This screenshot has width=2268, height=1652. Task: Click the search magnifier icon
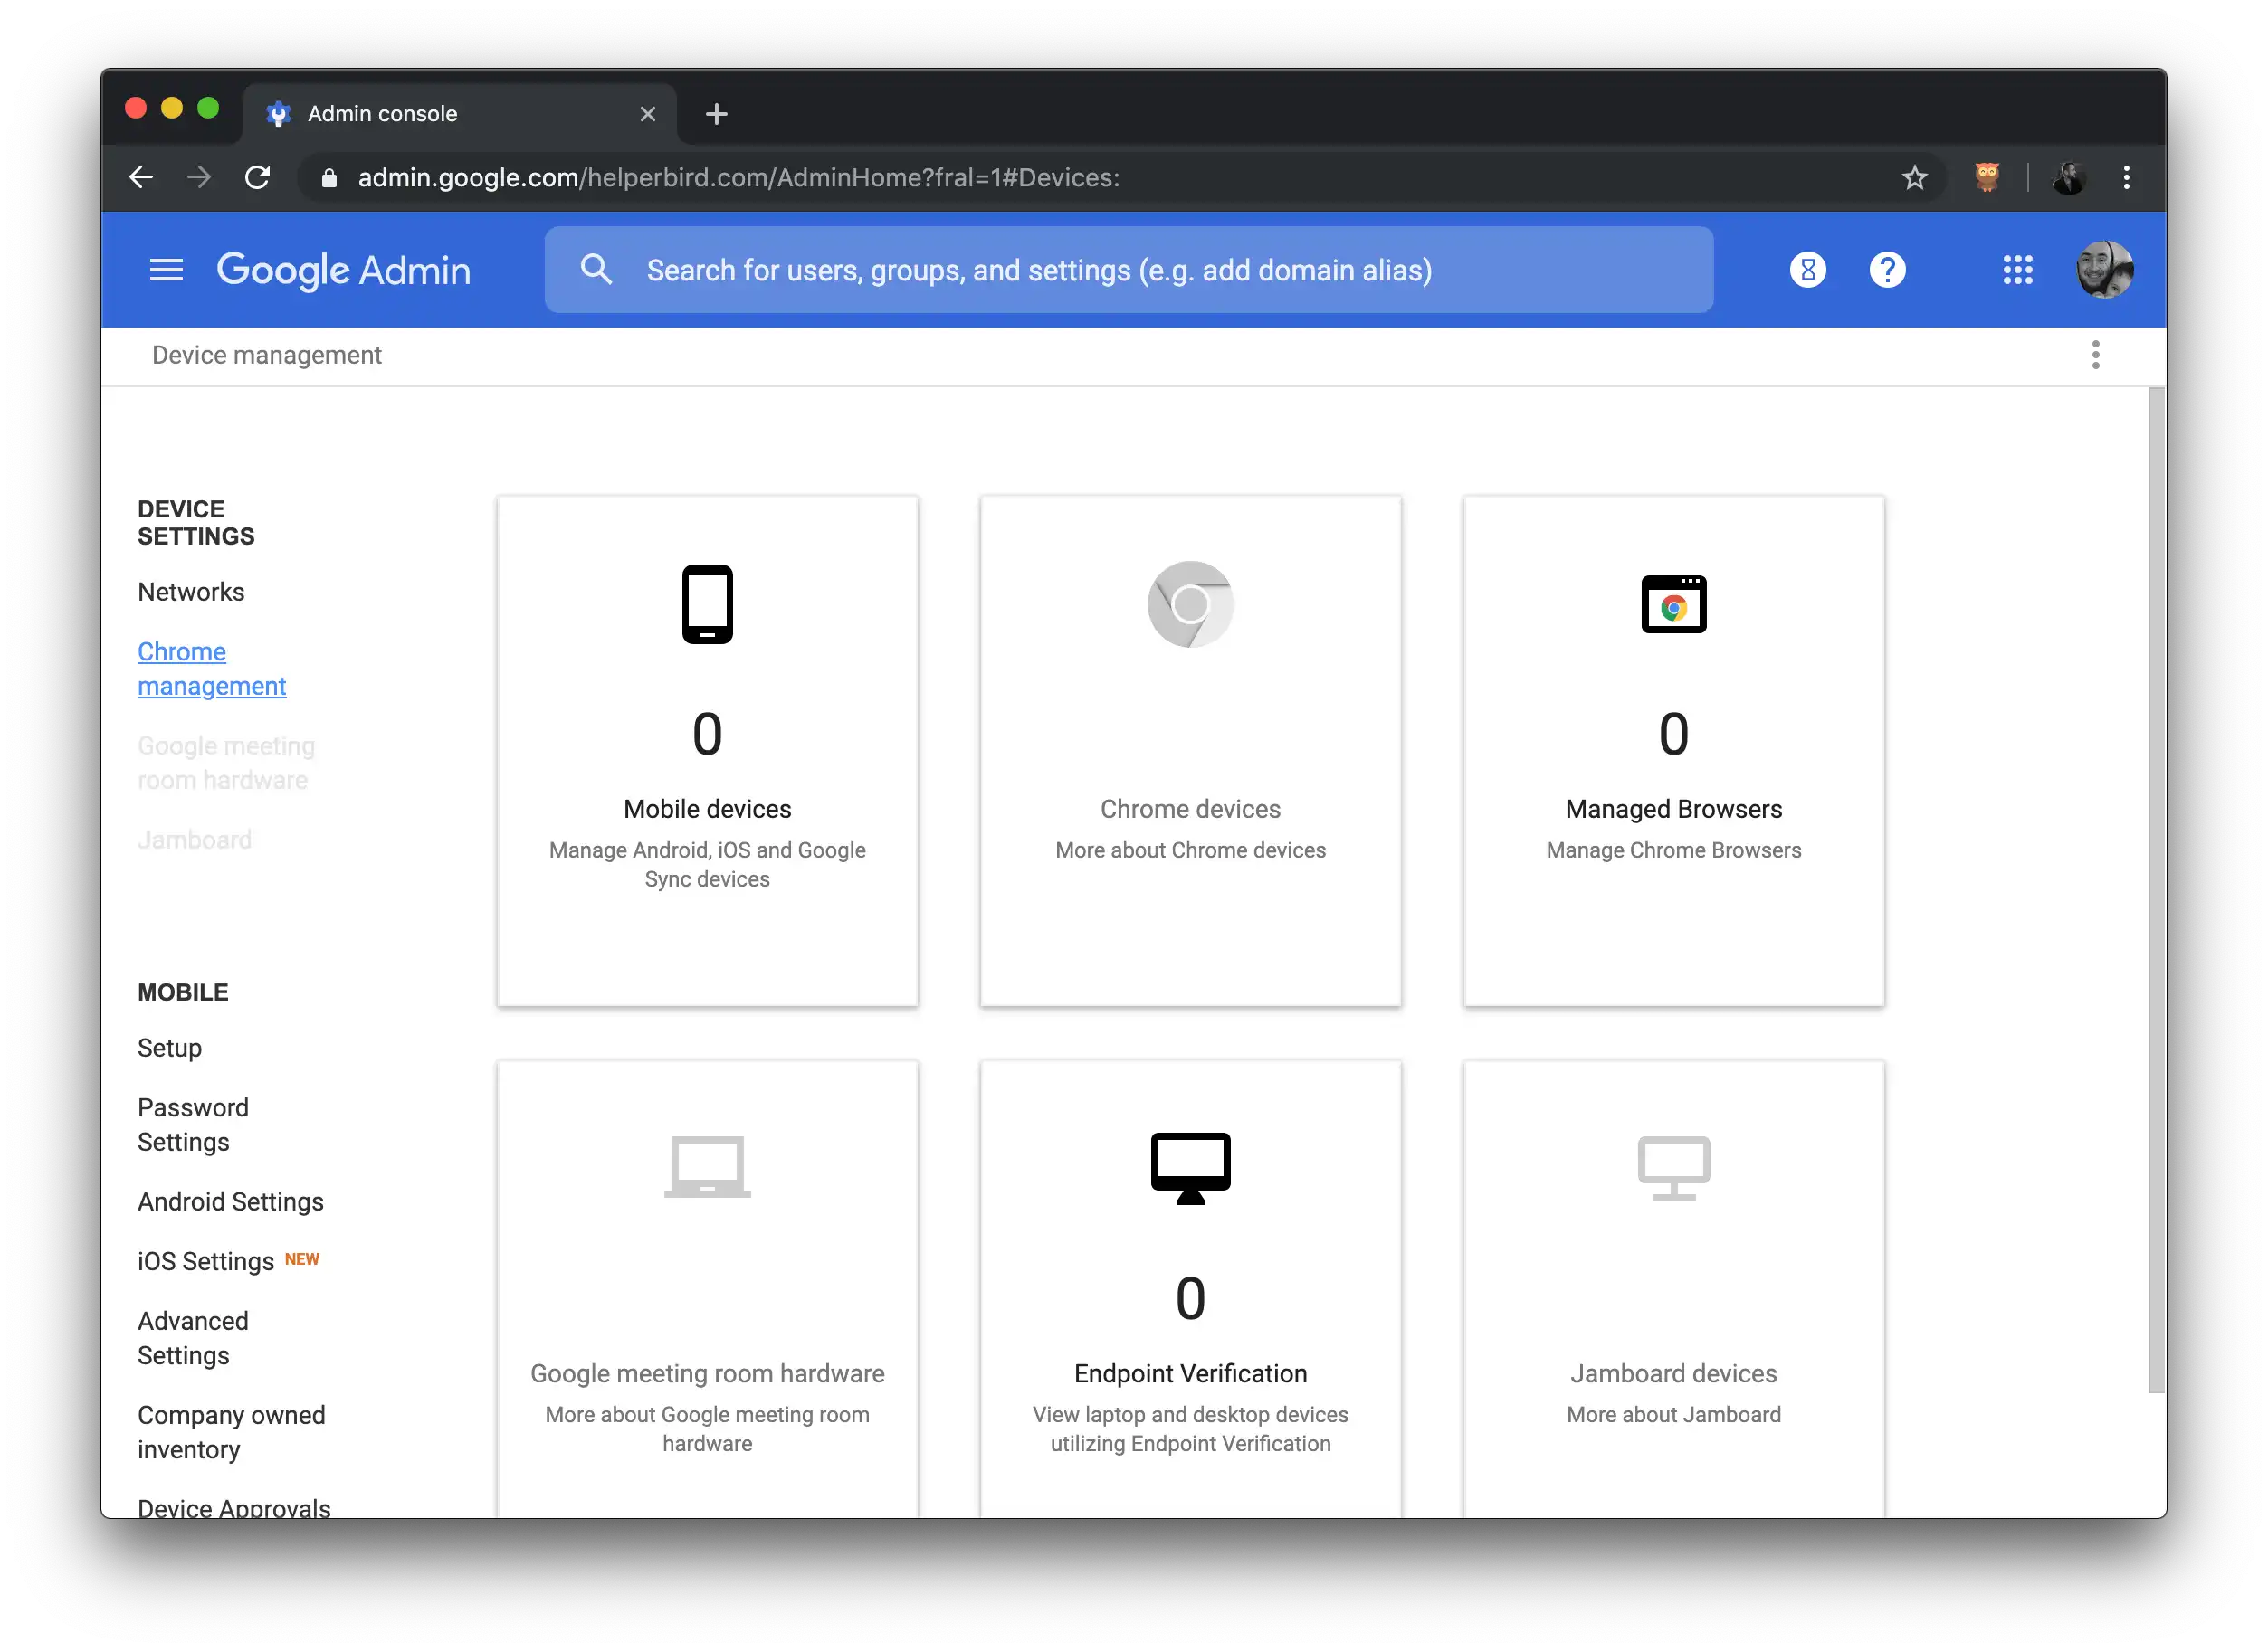tap(596, 269)
